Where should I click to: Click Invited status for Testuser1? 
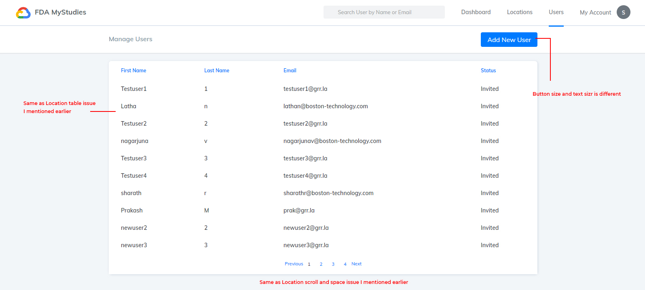click(x=490, y=89)
